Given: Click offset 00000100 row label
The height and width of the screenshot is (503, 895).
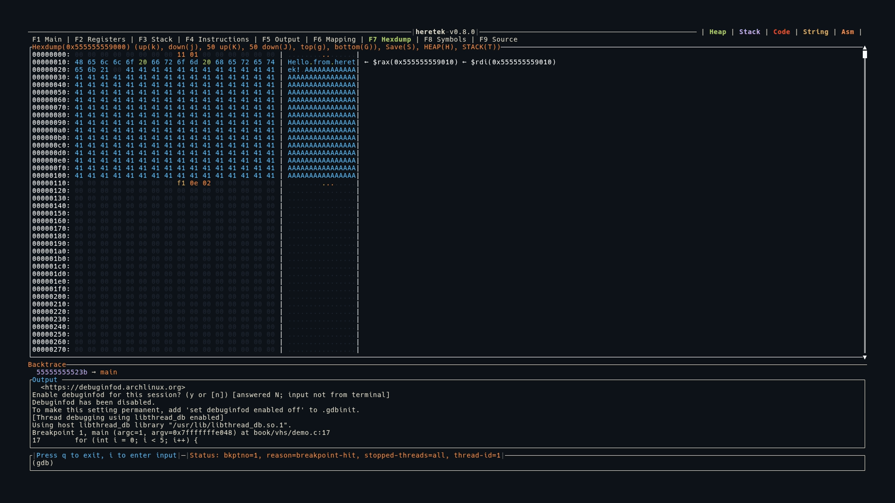Looking at the screenshot, I should pyautogui.click(x=51, y=176).
